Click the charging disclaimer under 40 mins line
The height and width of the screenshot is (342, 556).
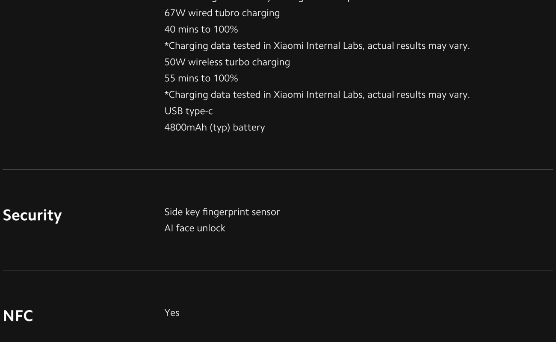click(317, 46)
